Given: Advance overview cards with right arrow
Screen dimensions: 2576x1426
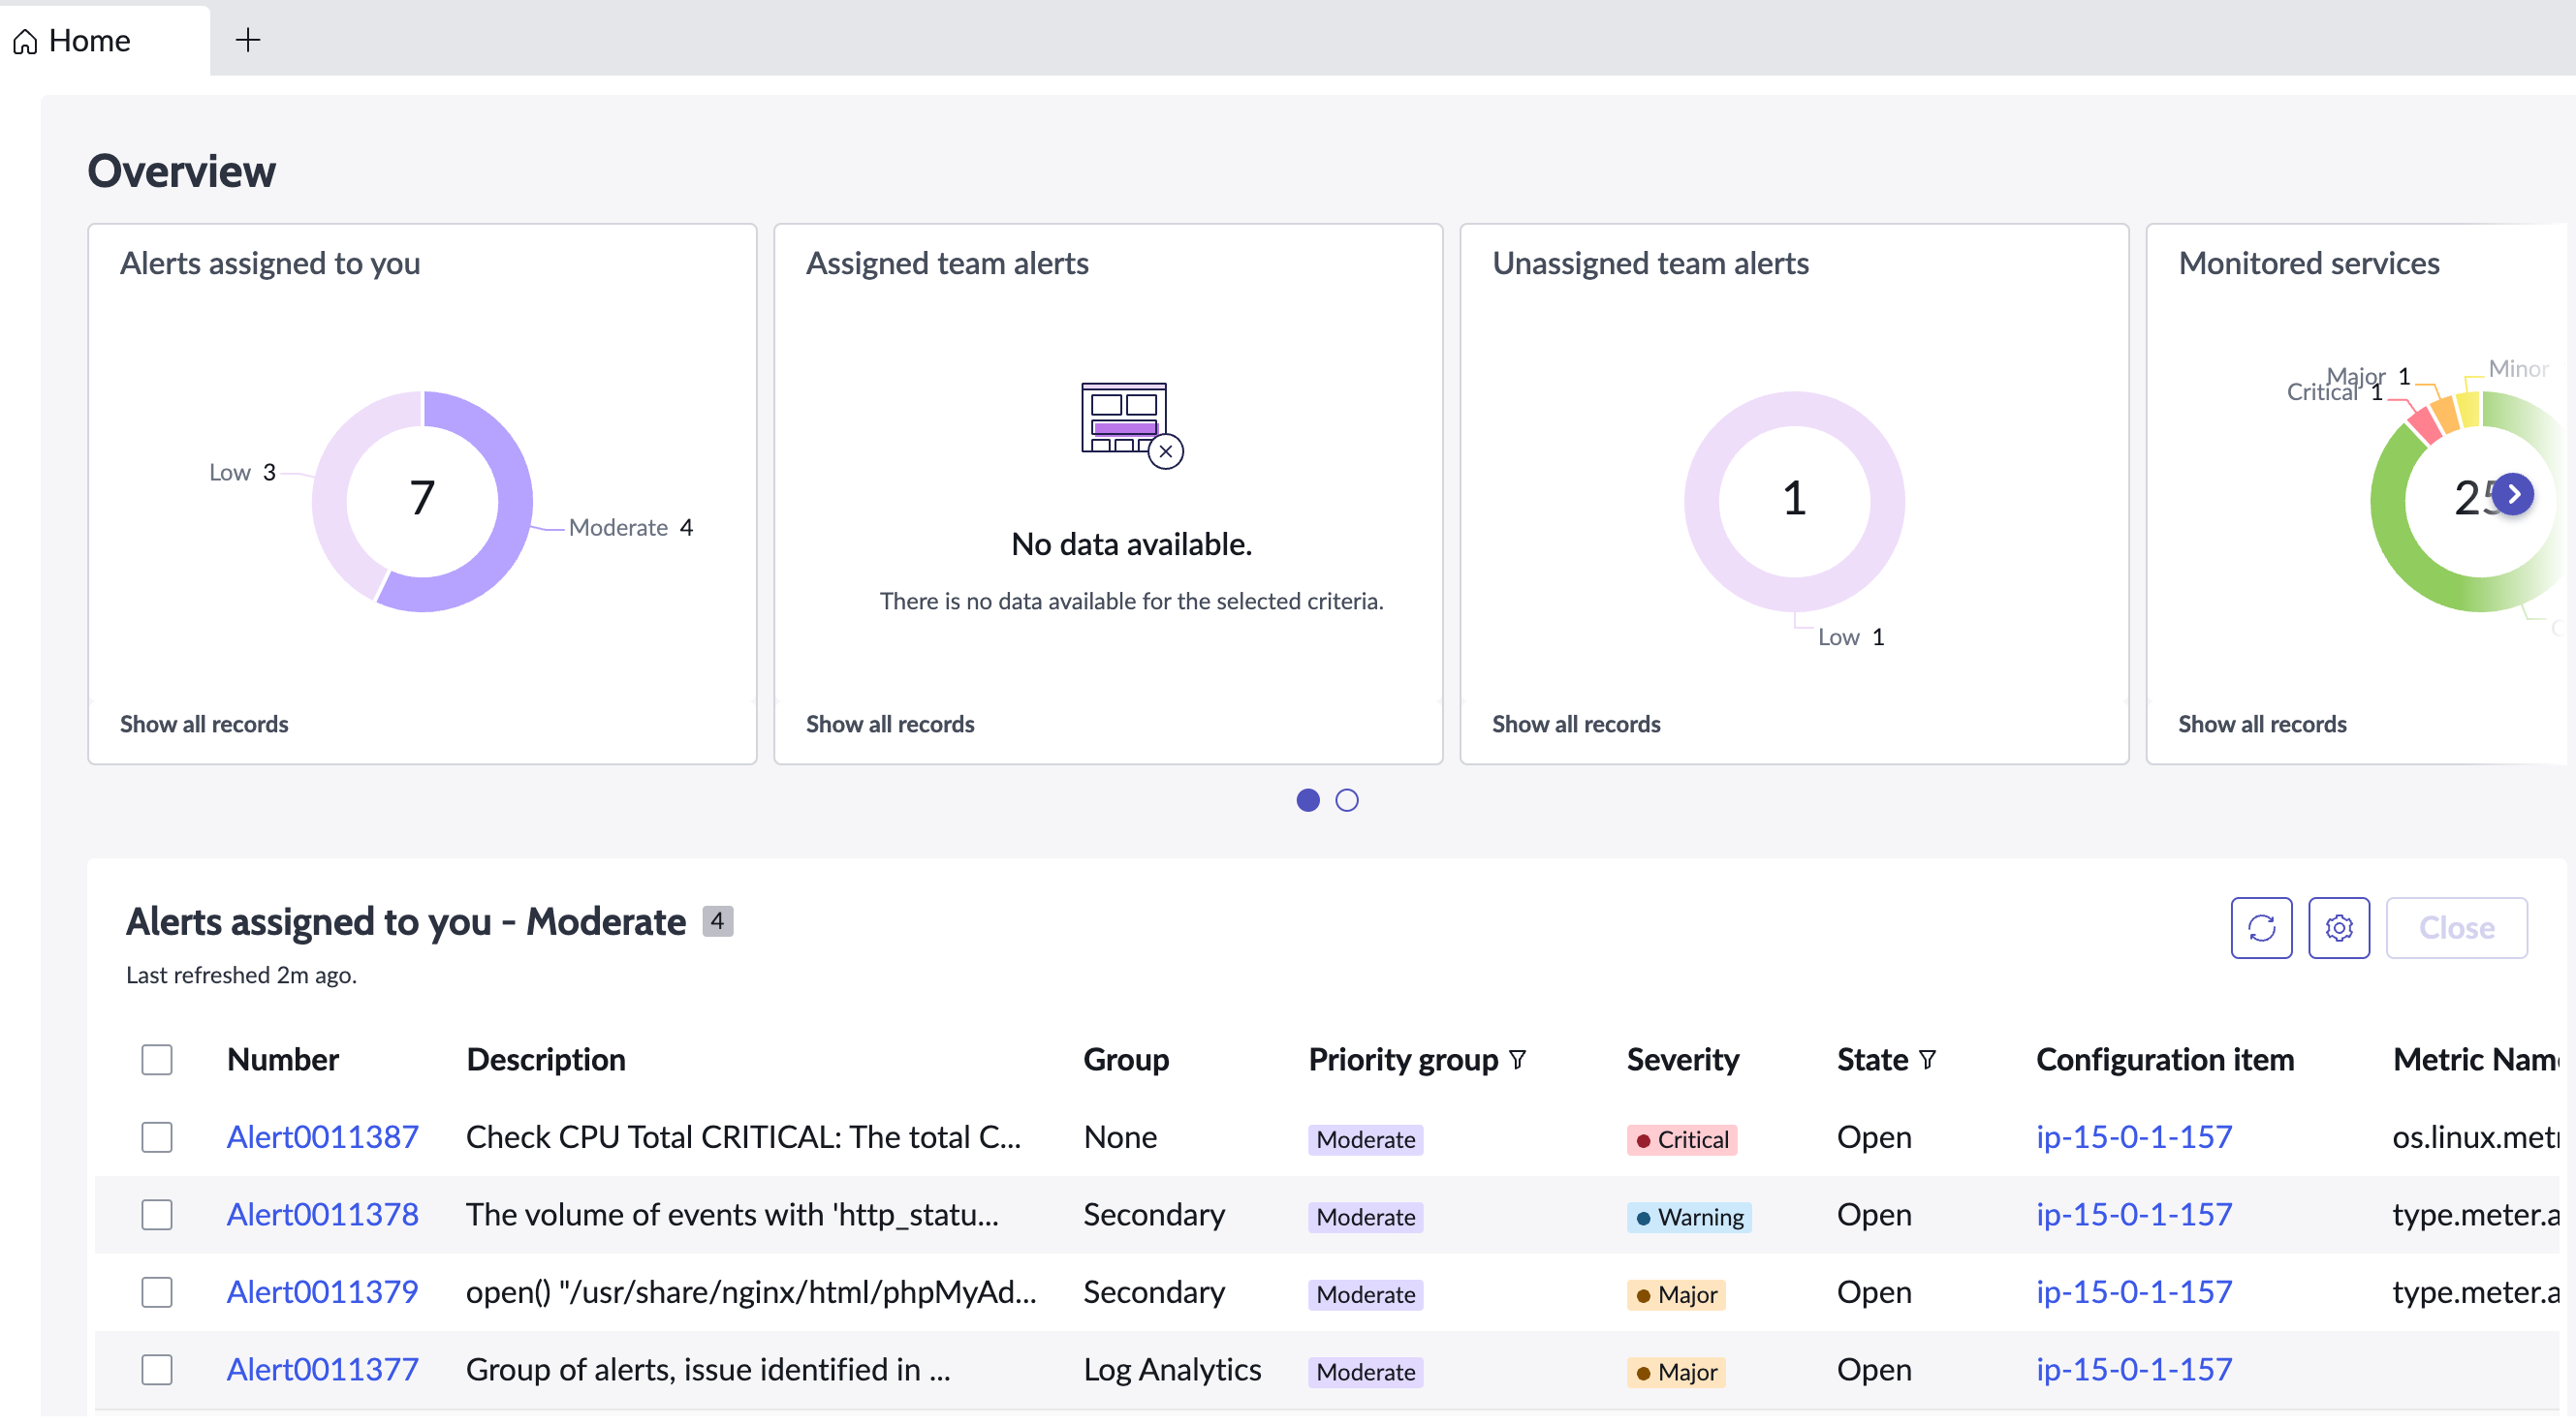Looking at the screenshot, I should (2512, 495).
